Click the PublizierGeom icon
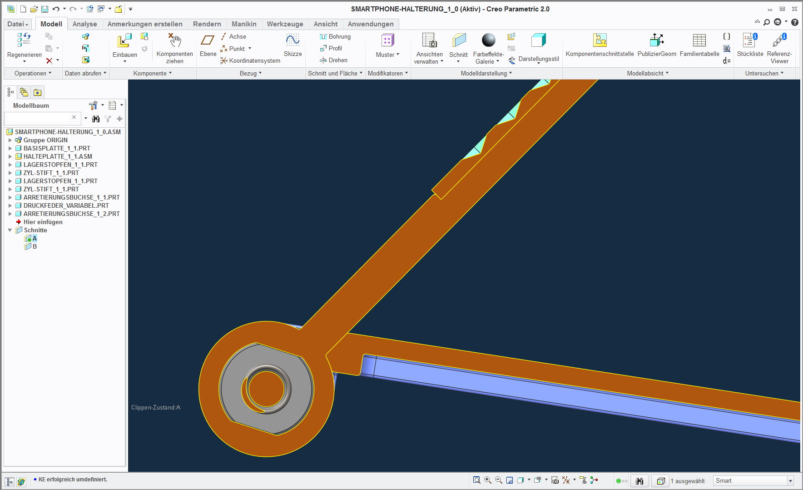The image size is (803, 490). 657,40
